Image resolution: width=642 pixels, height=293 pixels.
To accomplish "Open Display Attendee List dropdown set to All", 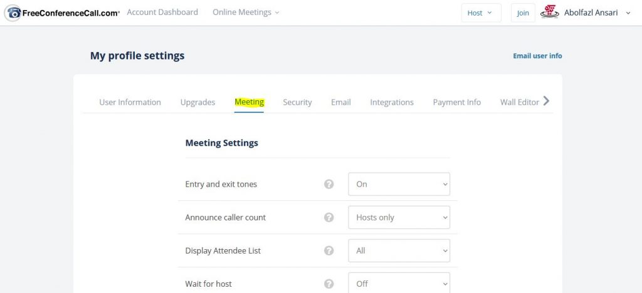I will (x=399, y=250).
